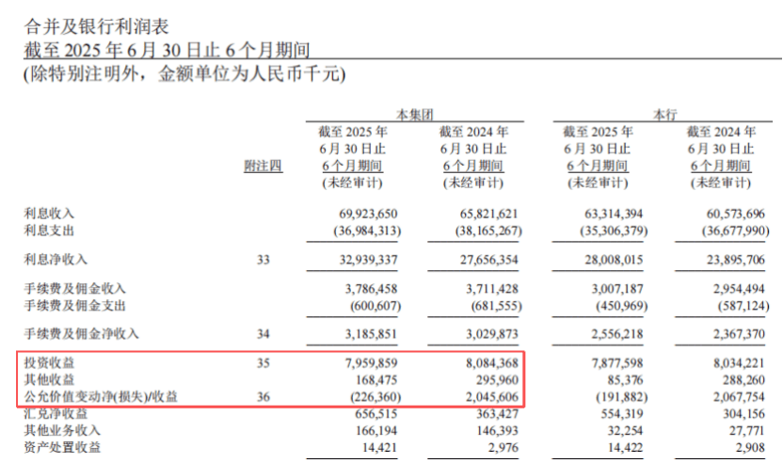Click the period line 截至 2025 年 6 月 30 日止 6 个月期间
The width and height of the screenshot is (783, 463).
[167, 51]
